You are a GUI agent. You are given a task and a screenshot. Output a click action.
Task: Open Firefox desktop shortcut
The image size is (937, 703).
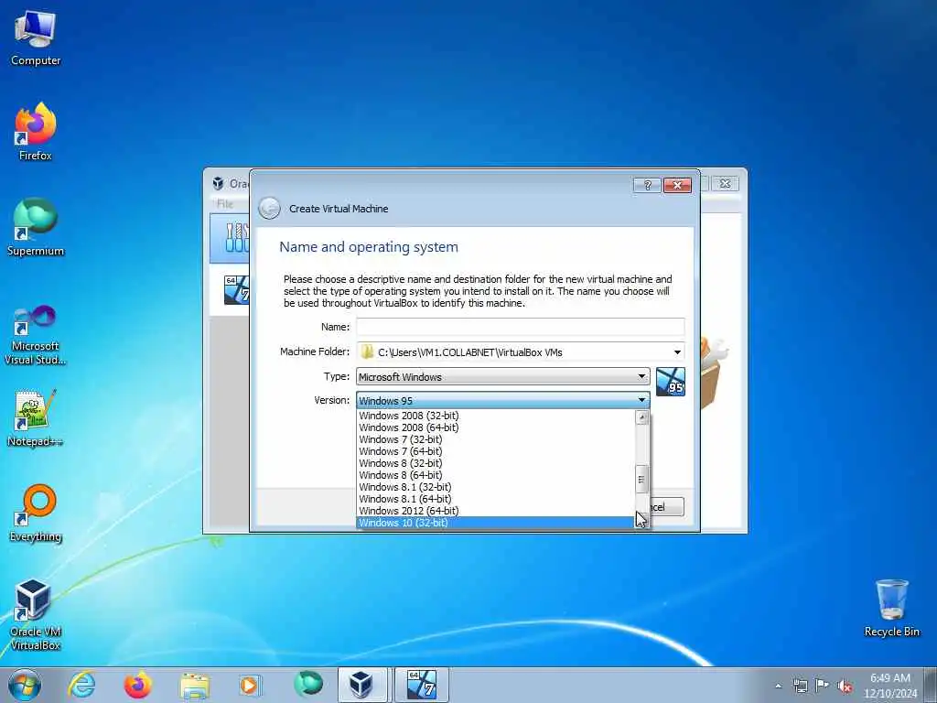pos(36,132)
